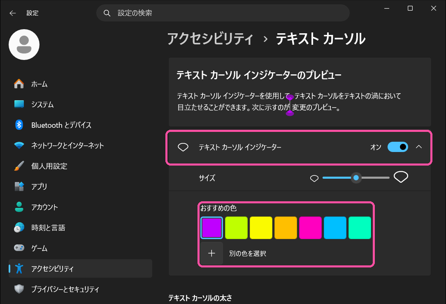Click the アカウント person icon

click(19, 207)
